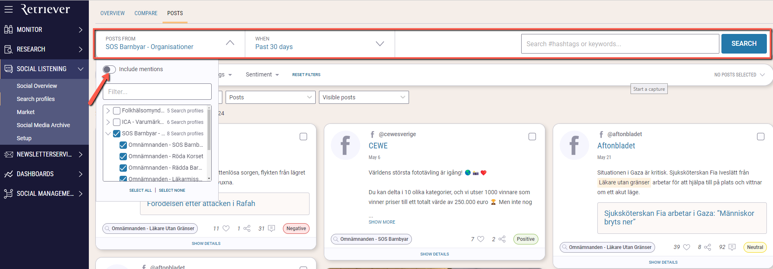Open Social Overview in sidebar
The height and width of the screenshot is (269, 773).
point(37,86)
